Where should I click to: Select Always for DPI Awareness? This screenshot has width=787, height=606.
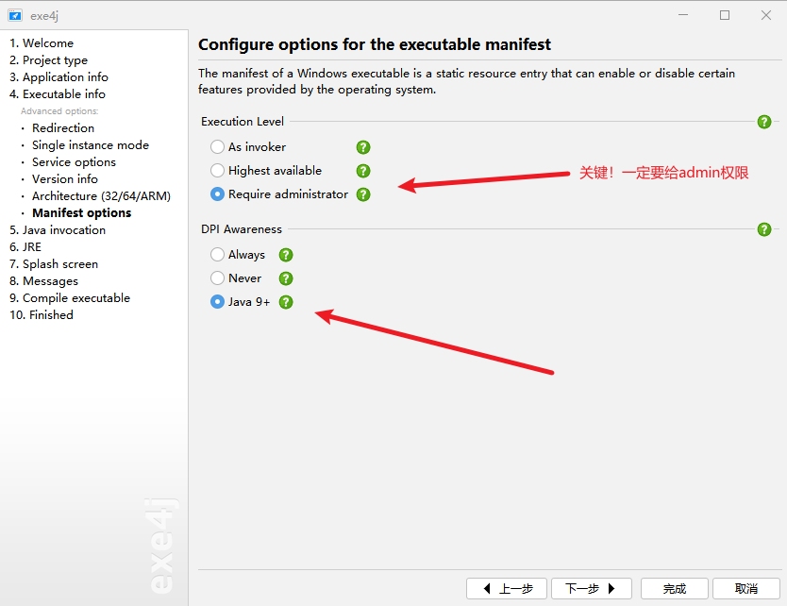point(218,255)
